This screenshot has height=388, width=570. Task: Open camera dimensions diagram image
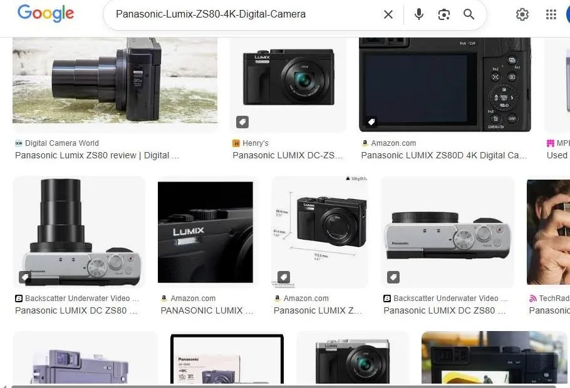coord(320,232)
